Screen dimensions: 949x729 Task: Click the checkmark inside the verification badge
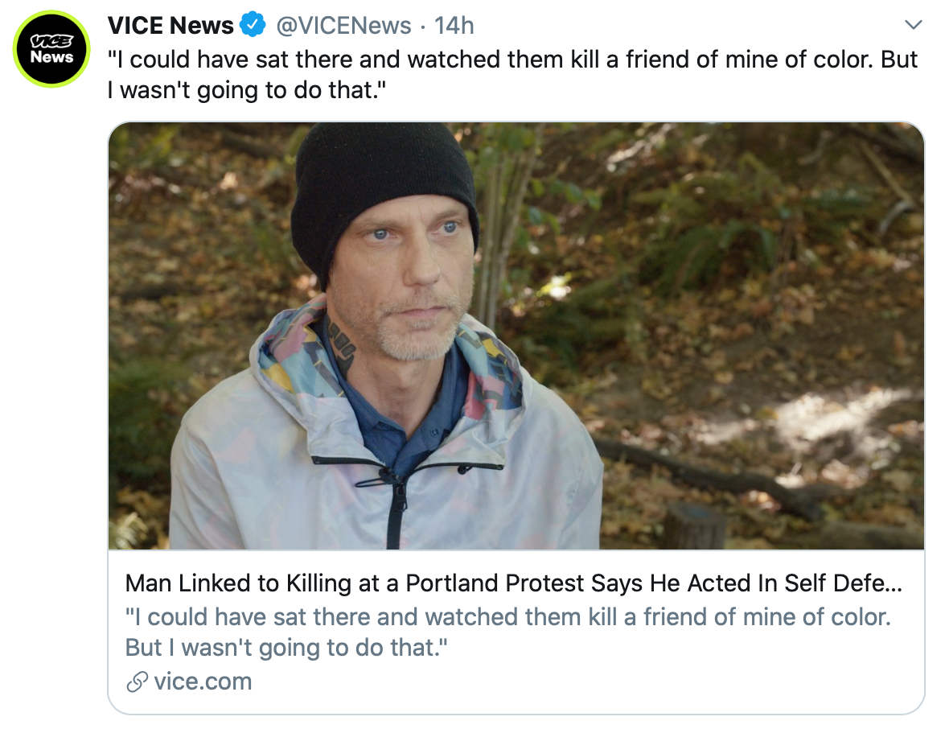[x=253, y=24]
